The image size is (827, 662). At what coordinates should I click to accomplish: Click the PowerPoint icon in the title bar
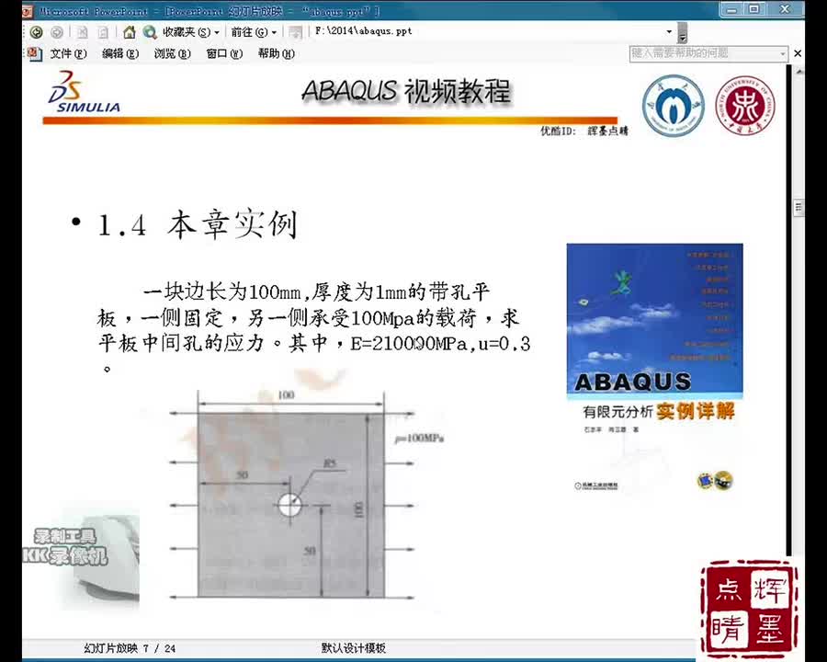[x=28, y=11]
